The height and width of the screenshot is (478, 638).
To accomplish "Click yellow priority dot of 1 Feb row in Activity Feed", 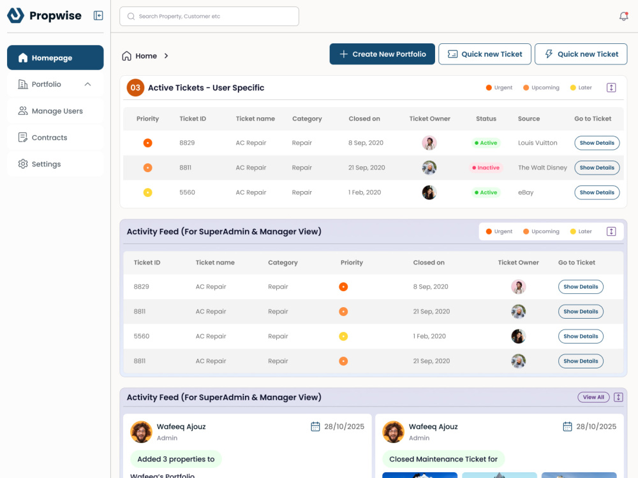I will 343,336.
